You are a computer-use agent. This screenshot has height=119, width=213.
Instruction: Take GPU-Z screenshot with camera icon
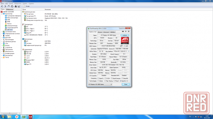coord(123,32)
